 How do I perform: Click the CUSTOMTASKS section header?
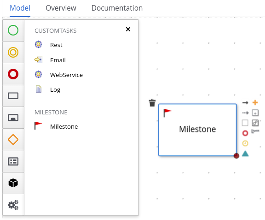(x=55, y=31)
